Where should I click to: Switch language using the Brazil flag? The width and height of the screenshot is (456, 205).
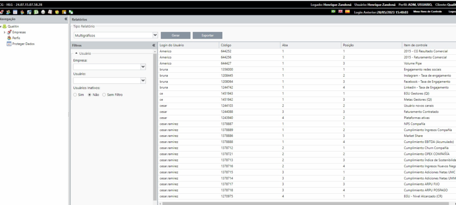click(333, 12)
